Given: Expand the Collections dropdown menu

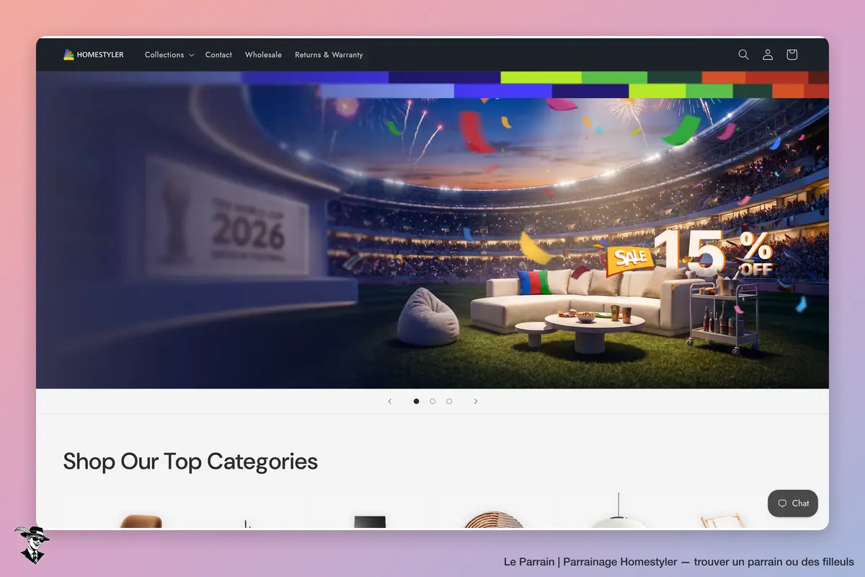Looking at the screenshot, I should click(169, 55).
